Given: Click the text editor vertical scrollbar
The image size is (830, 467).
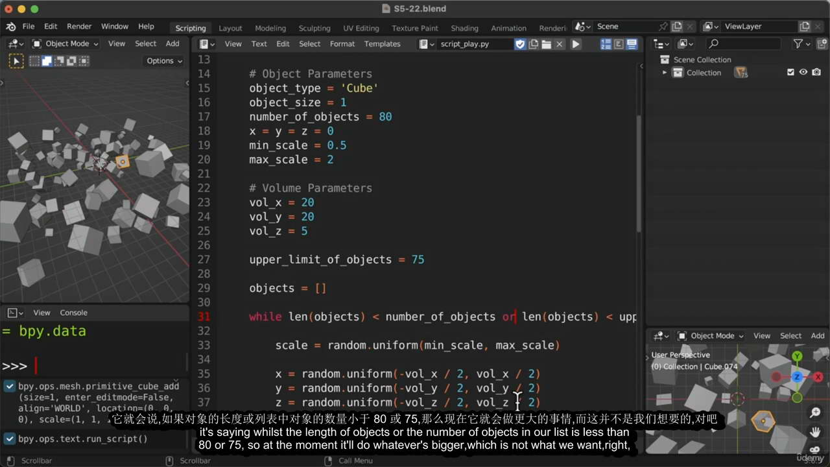Looking at the screenshot, I should 639,174.
